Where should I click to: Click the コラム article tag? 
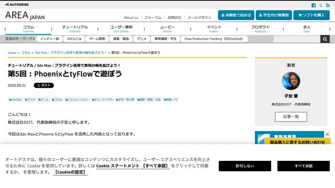click(x=57, y=100)
